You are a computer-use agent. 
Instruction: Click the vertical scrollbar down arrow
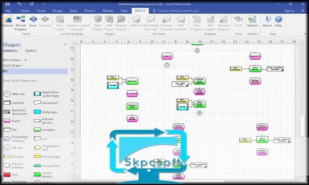tap(302, 177)
